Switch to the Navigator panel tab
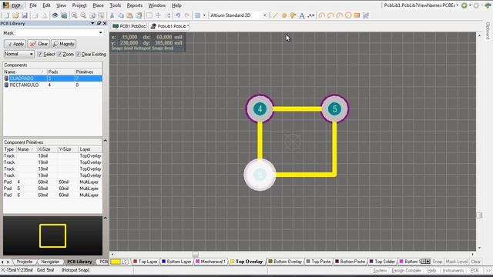The height and width of the screenshot is (277, 493). click(x=49, y=262)
